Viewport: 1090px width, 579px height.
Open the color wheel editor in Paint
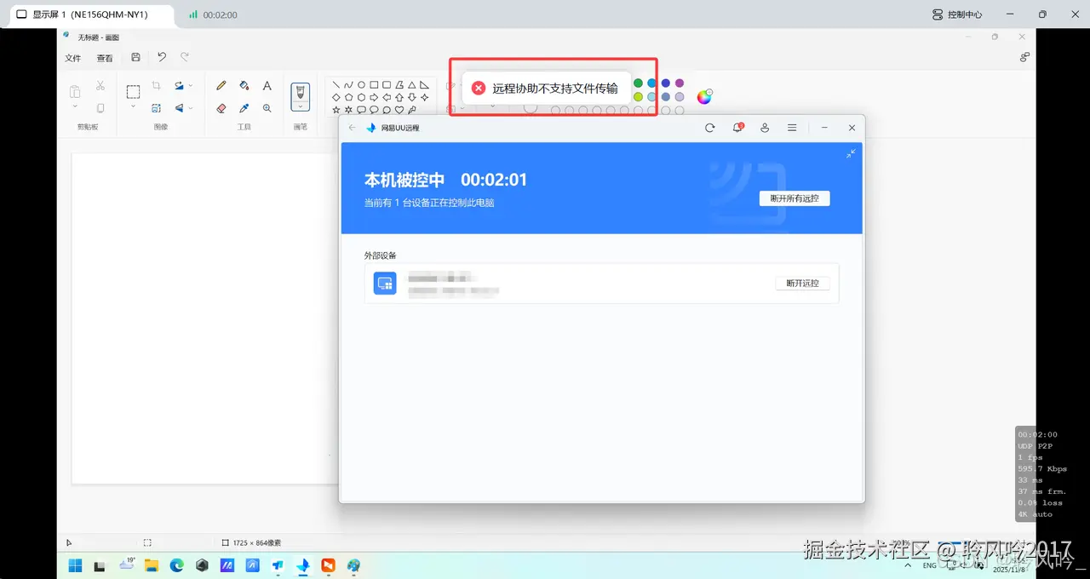(x=705, y=96)
